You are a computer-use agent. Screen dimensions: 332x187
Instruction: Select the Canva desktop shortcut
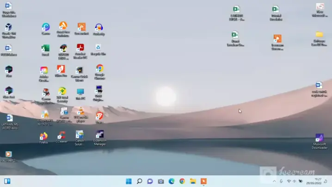(x=46, y=28)
